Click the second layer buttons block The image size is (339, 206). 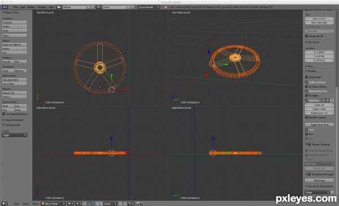pos(125,203)
